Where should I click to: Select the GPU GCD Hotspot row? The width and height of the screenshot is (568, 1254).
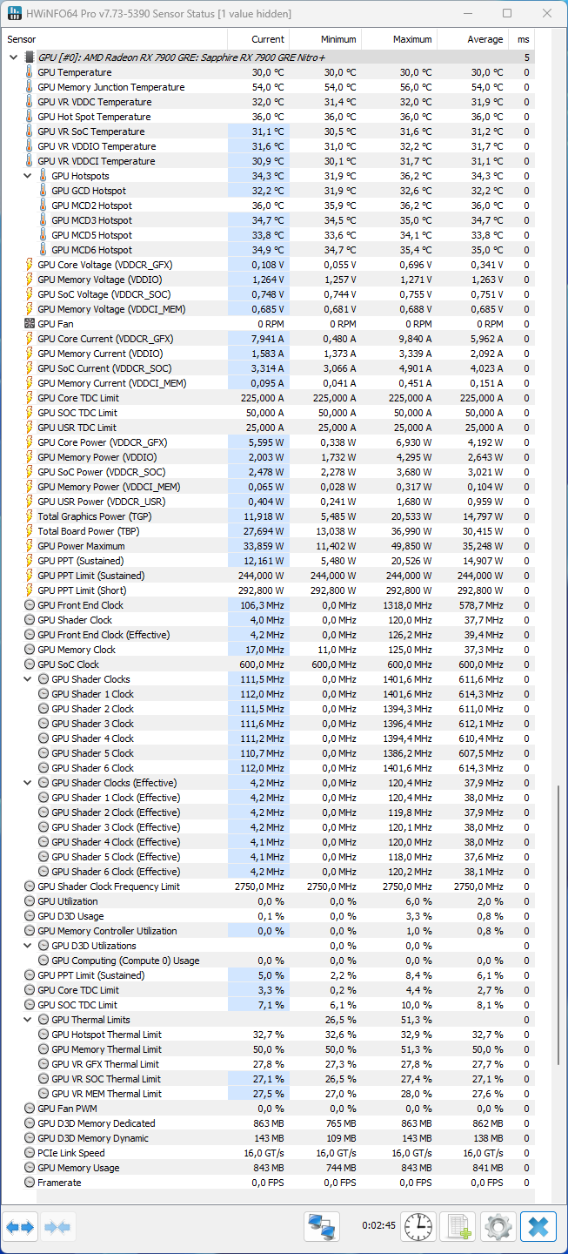click(x=268, y=191)
